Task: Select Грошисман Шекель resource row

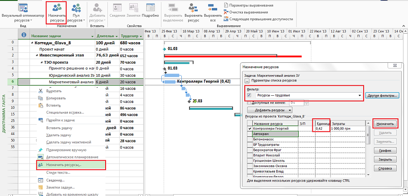Action: (x=275, y=160)
